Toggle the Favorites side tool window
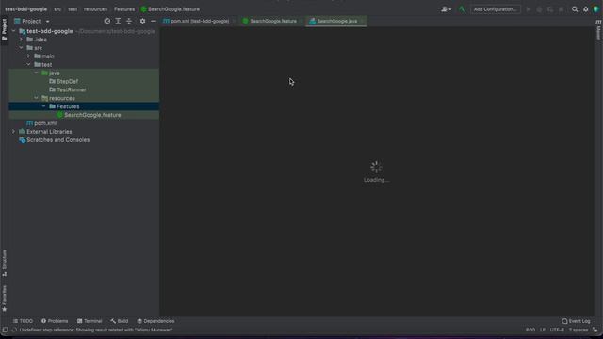 (4, 299)
